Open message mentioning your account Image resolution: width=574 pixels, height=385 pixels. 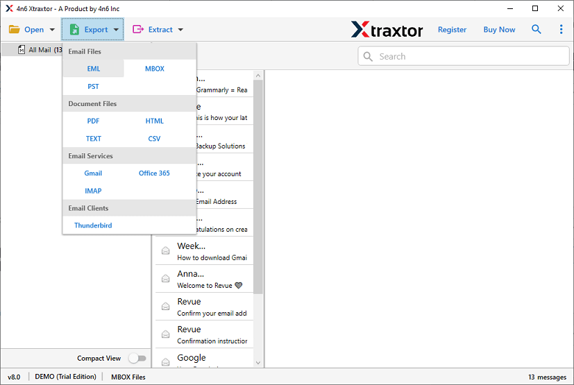(x=224, y=167)
